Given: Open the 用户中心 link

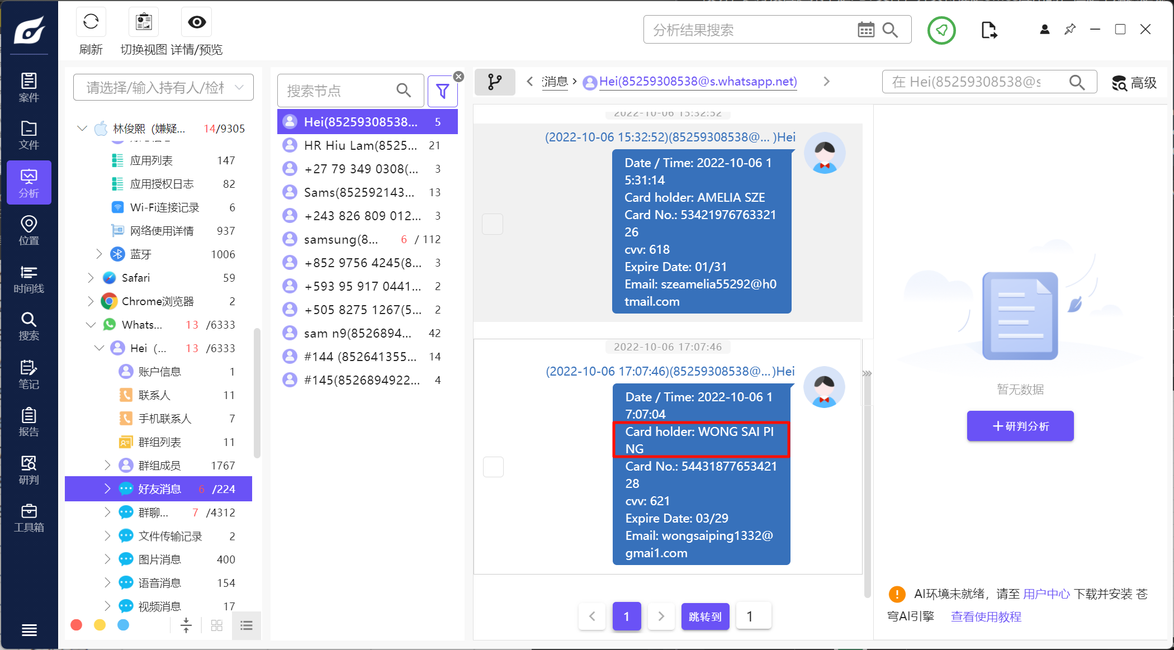Looking at the screenshot, I should point(1046,594).
